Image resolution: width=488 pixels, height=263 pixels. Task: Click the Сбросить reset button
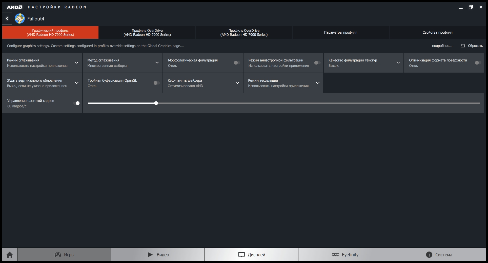click(x=472, y=46)
